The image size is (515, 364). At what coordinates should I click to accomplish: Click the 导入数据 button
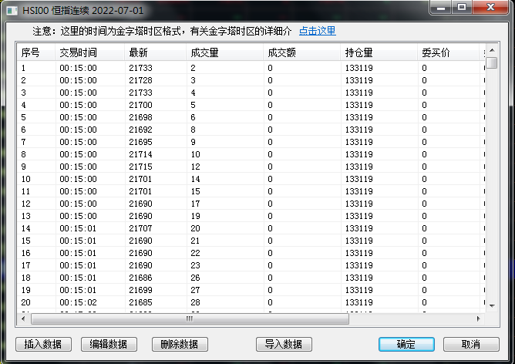tap(284, 344)
